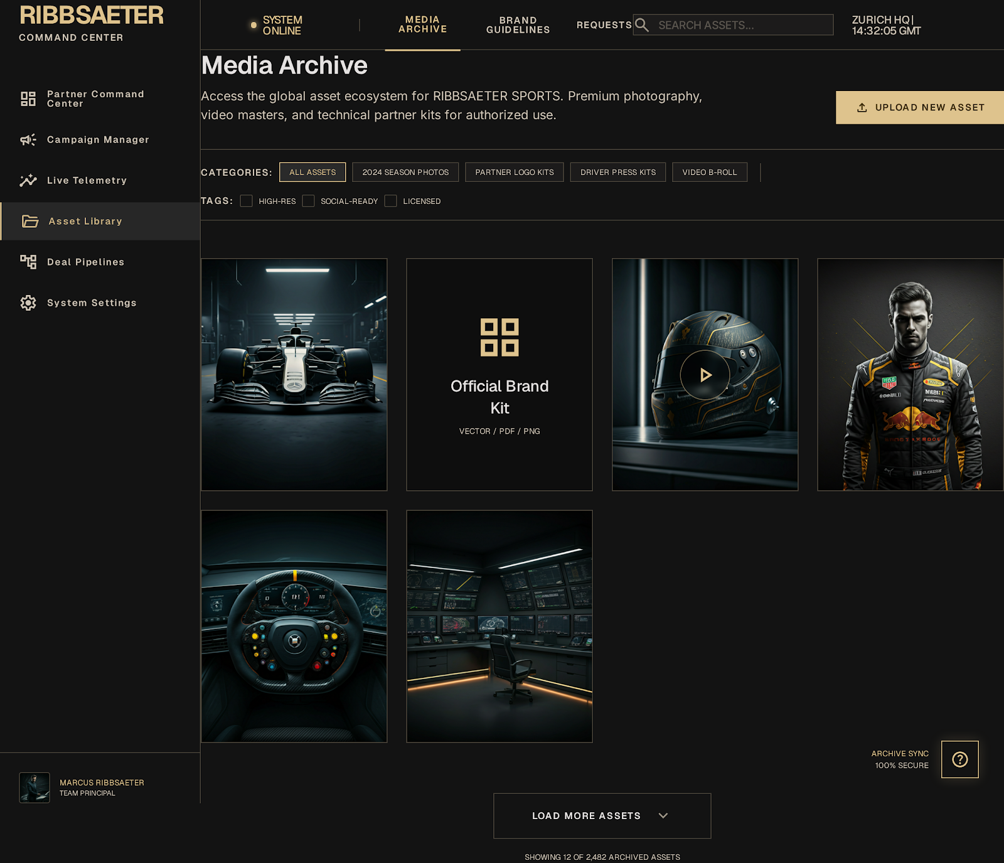The width and height of the screenshot is (1004, 863).
Task: Open the F1 car garage photo
Action: click(x=294, y=375)
